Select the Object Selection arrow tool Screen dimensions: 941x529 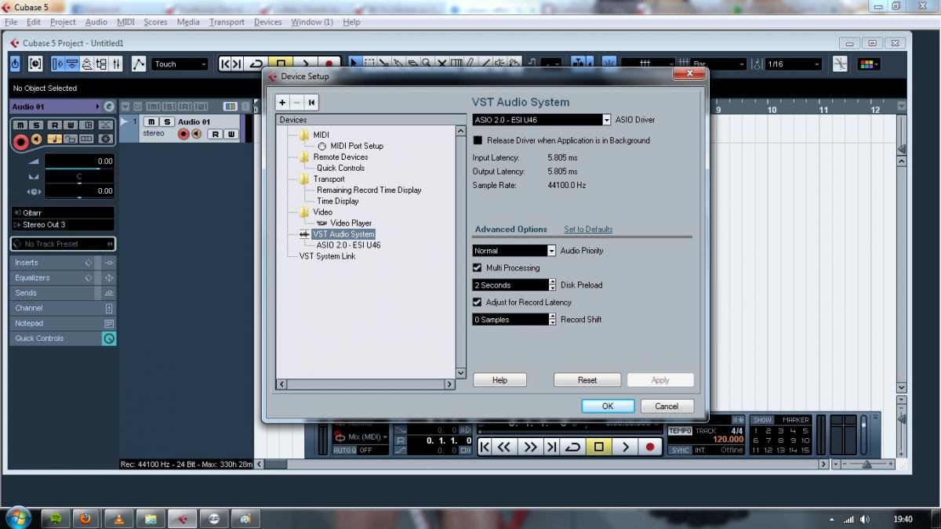click(x=354, y=63)
